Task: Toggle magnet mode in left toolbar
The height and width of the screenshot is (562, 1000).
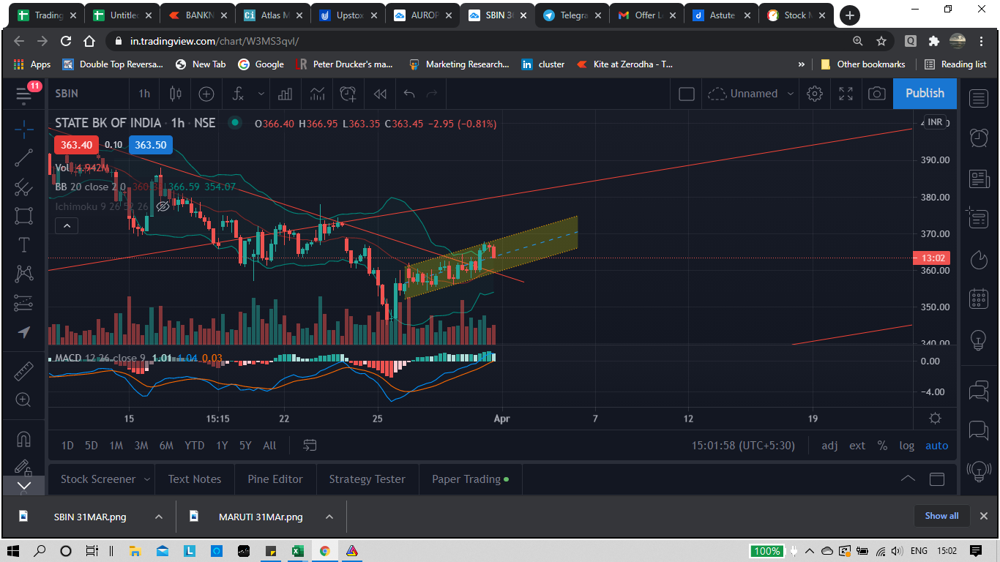Action: tap(23, 439)
